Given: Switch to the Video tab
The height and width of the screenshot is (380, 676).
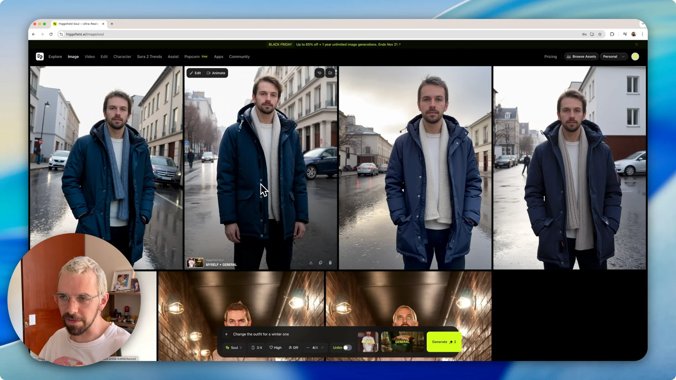Looking at the screenshot, I should tap(89, 56).
